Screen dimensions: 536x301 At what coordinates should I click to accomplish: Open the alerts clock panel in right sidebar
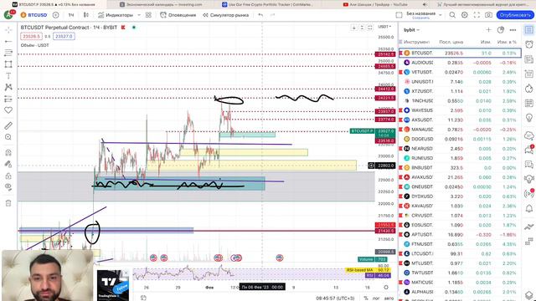click(x=528, y=44)
